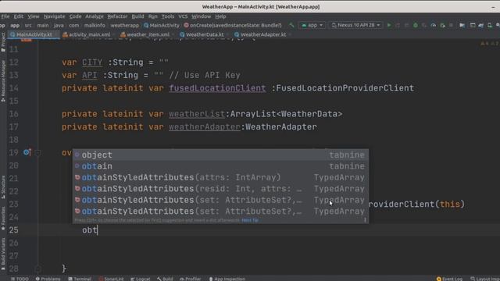Open the VCS menu
Screen dimensions: 500x281
183,16
